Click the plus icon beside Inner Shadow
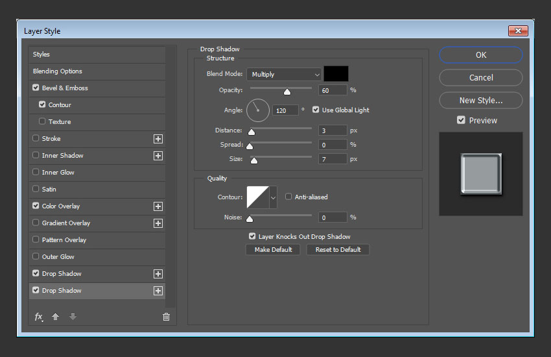Viewport: 551px width, 357px height. pos(158,156)
